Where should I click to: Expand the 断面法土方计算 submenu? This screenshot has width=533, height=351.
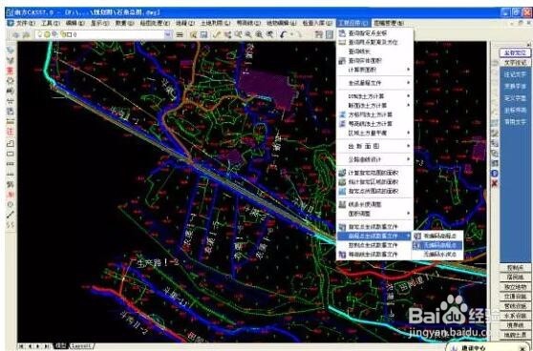375,106
